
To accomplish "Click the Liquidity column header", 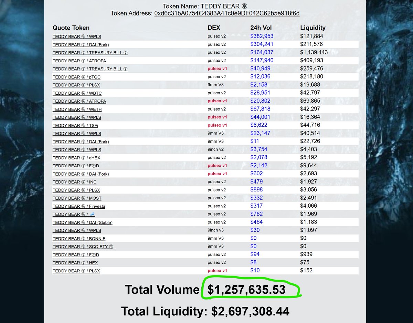I will (313, 28).
